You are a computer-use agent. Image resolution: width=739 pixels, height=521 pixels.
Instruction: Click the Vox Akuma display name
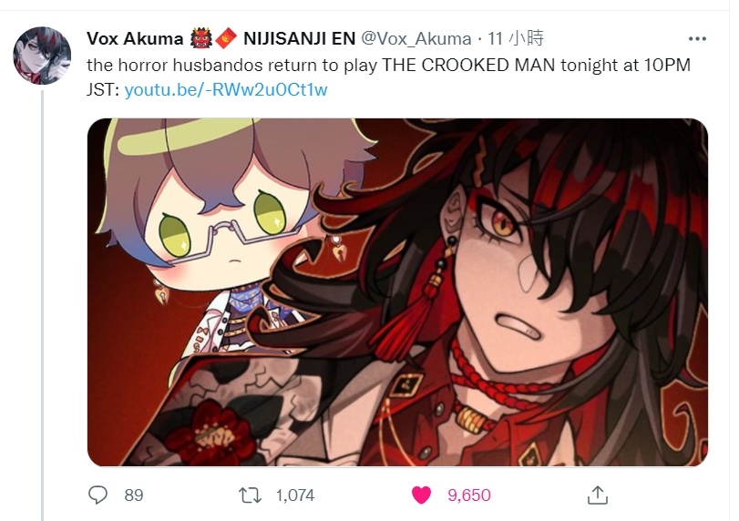click(135, 38)
